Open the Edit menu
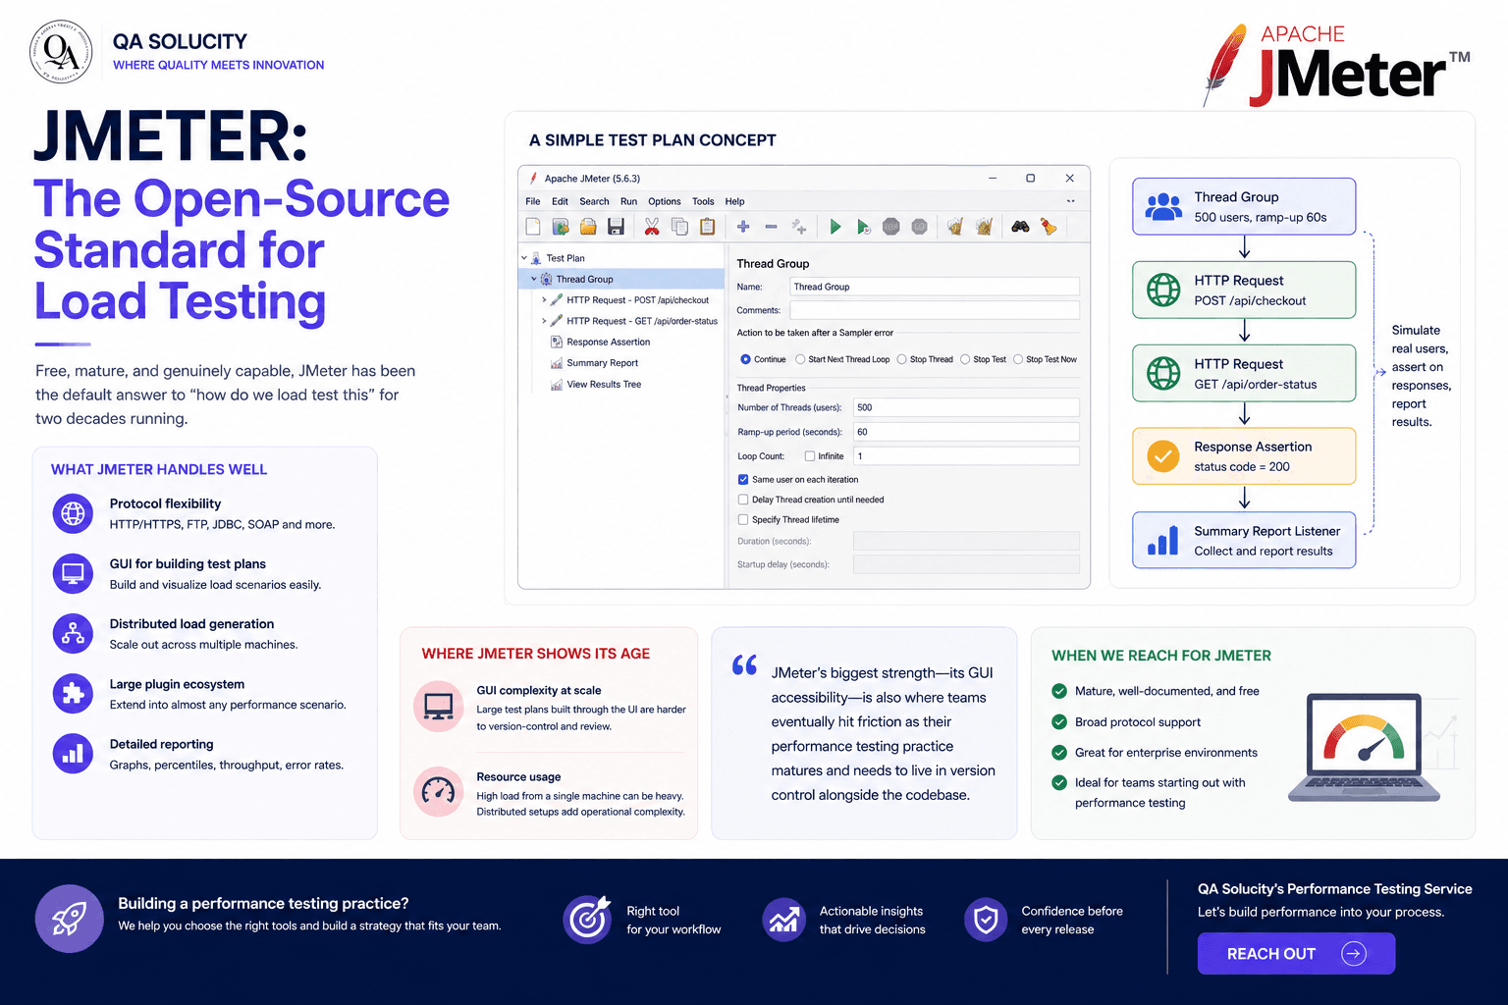The width and height of the screenshot is (1508, 1005). (x=560, y=201)
